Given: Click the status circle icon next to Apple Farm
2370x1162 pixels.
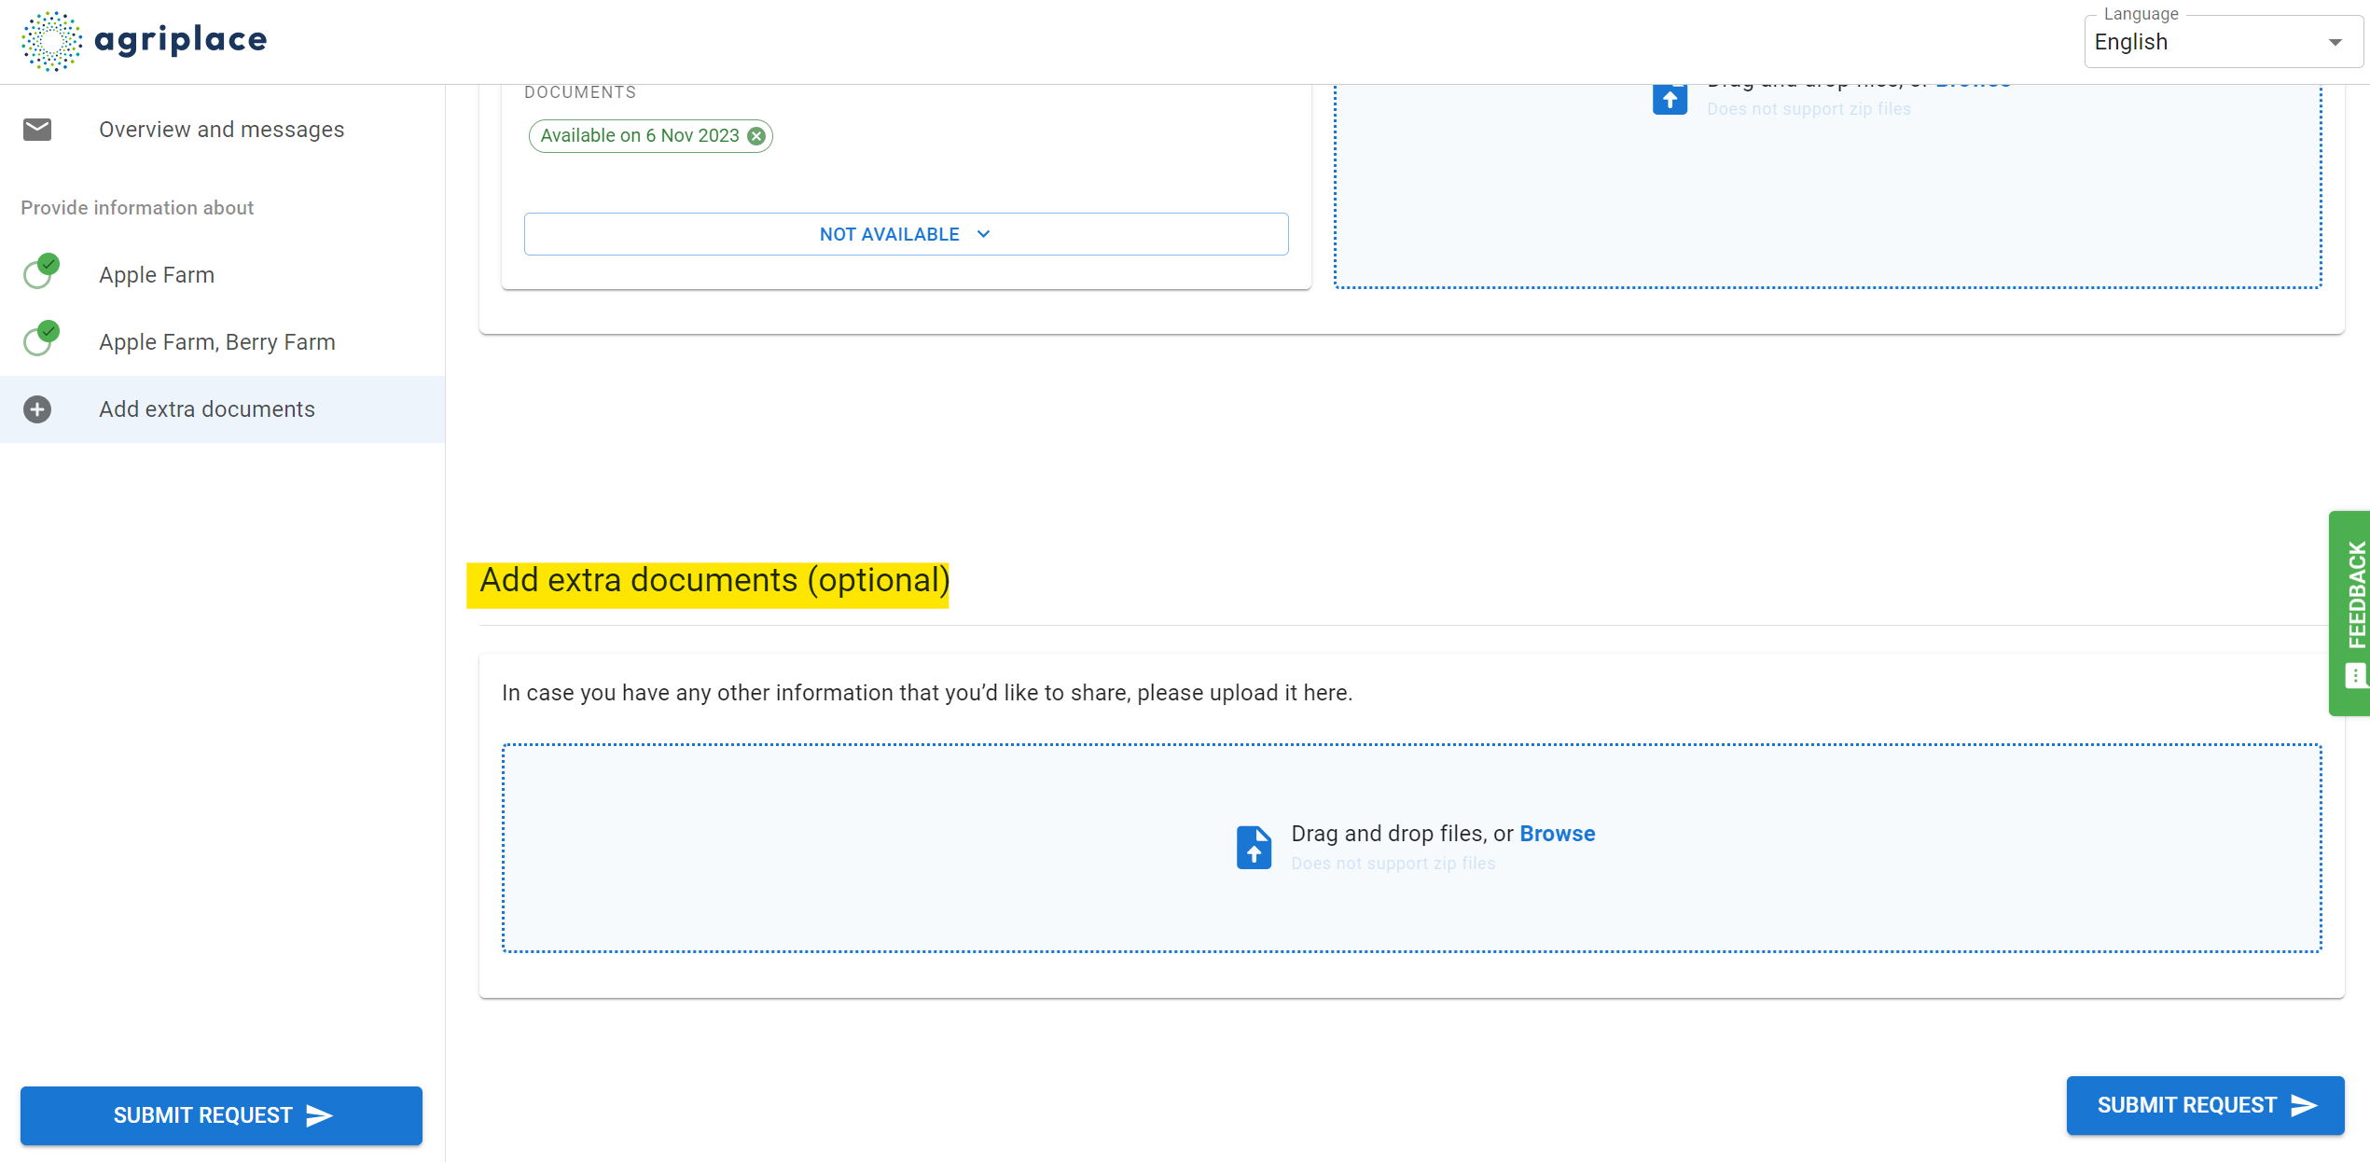Looking at the screenshot, I should point(41,271).
